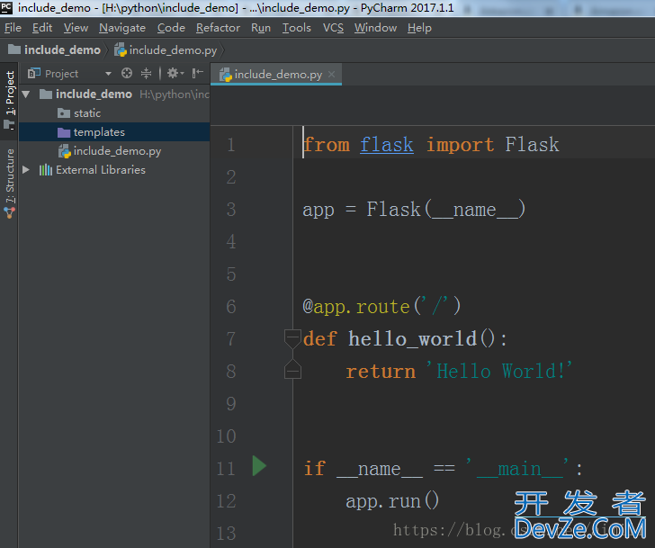Click Collapse All icon in Project panel
655x548 pixels.
(146, 74)
